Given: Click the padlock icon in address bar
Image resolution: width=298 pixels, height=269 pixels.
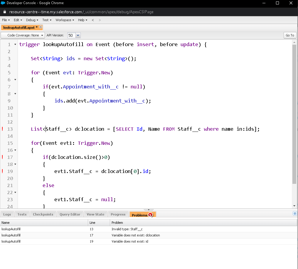Looking at the screenshot, I should click(x=4, y=12).
